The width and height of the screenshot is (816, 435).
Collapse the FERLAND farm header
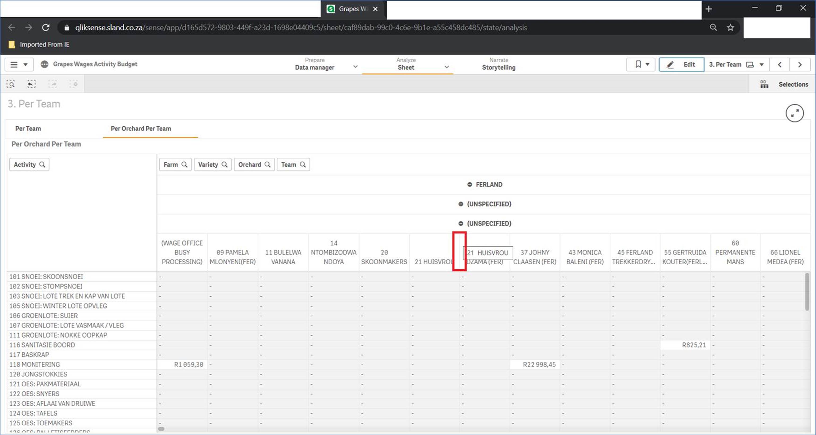coord(469,184)
